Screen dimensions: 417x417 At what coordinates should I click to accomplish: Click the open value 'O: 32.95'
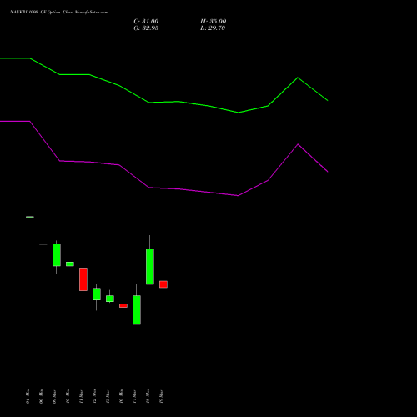coord(146,28)
